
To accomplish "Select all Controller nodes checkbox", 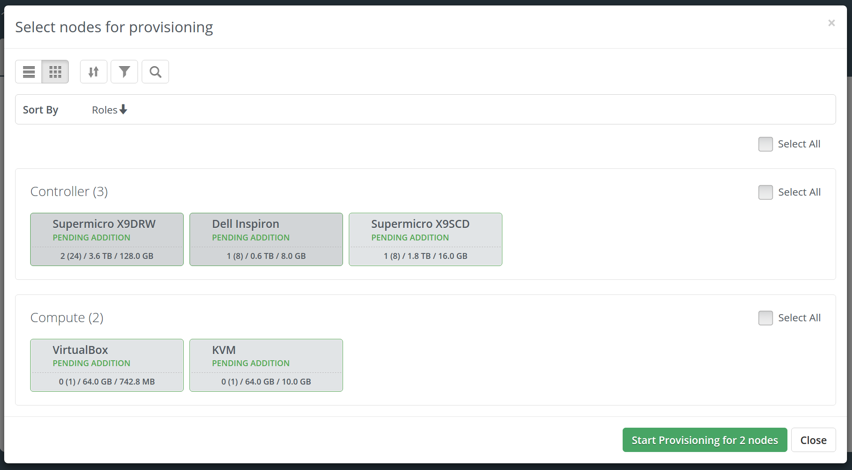I will 765,192.
